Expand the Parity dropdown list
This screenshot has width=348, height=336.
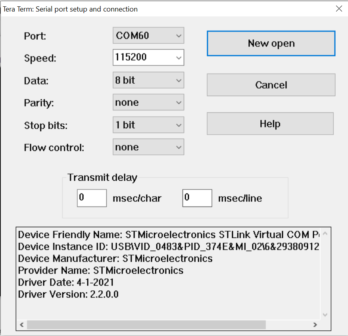pos(148,103)
